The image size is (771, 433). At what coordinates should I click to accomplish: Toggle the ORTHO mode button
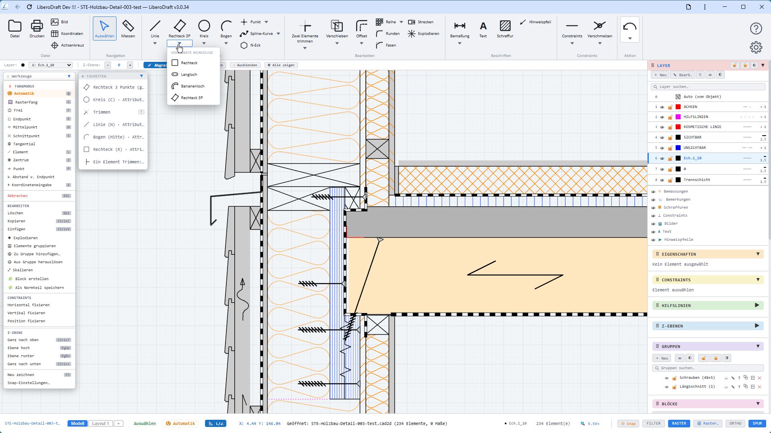[x=735, y=423]
